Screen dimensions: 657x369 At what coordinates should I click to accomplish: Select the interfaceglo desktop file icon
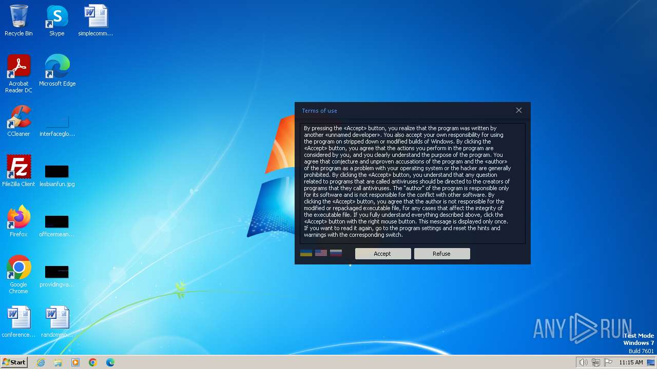click(57, 127)
